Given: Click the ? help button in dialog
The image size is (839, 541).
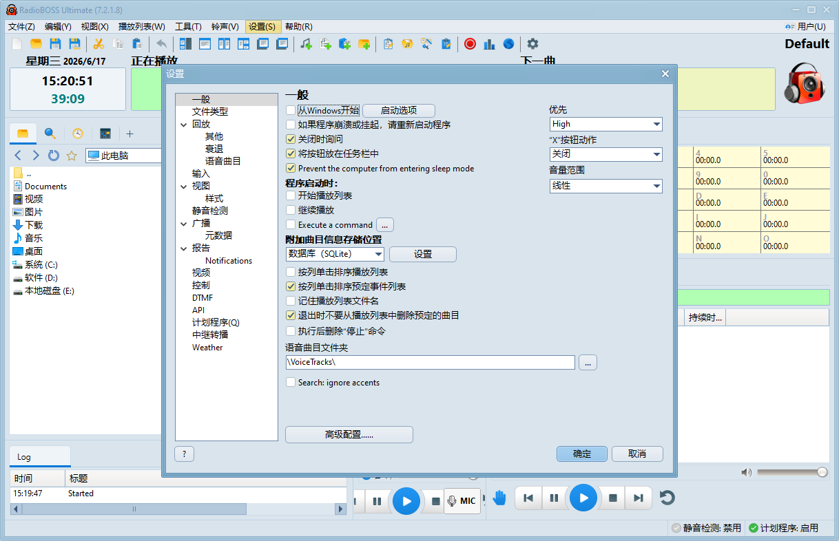Looking at the screenshot, I should point(184,454).
